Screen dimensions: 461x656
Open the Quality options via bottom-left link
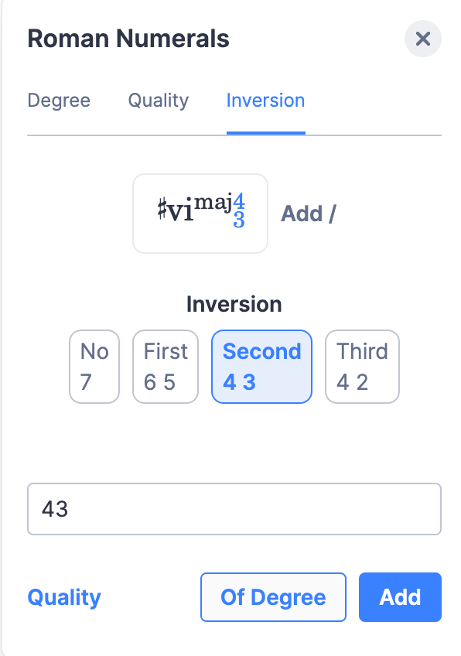point(63,596)
